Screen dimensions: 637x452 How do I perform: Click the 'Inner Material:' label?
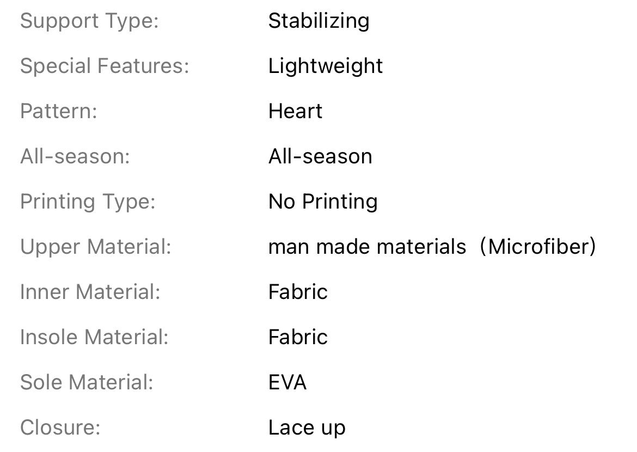click(90, 292)
